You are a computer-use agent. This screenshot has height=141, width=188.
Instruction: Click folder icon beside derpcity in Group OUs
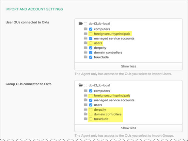[86, 109]
